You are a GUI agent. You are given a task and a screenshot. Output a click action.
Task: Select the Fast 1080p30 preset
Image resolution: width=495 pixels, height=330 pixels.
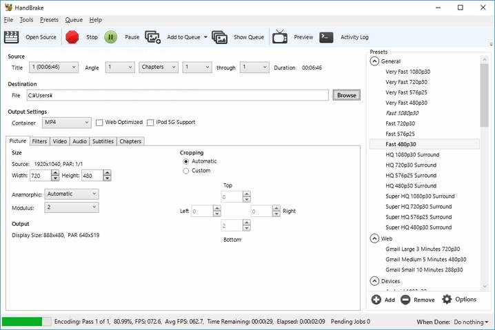click(x=402, y=113)
